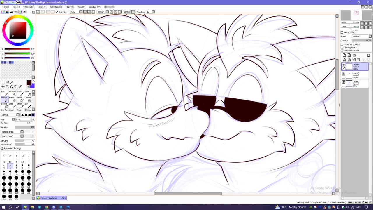This screenshot has width=373, height=210.
Task: Hide Layer2 using its eye icon
Action: 344,82
